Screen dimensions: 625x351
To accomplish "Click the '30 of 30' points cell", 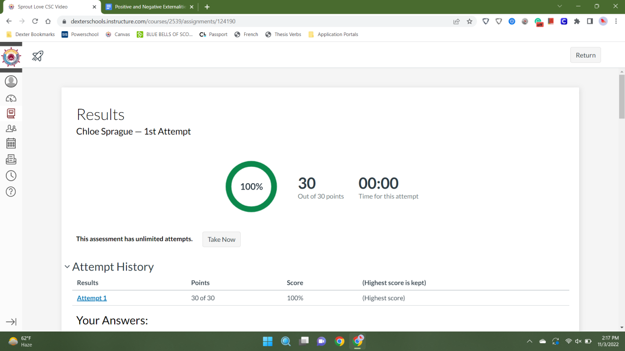I will (x=203, y=298).
